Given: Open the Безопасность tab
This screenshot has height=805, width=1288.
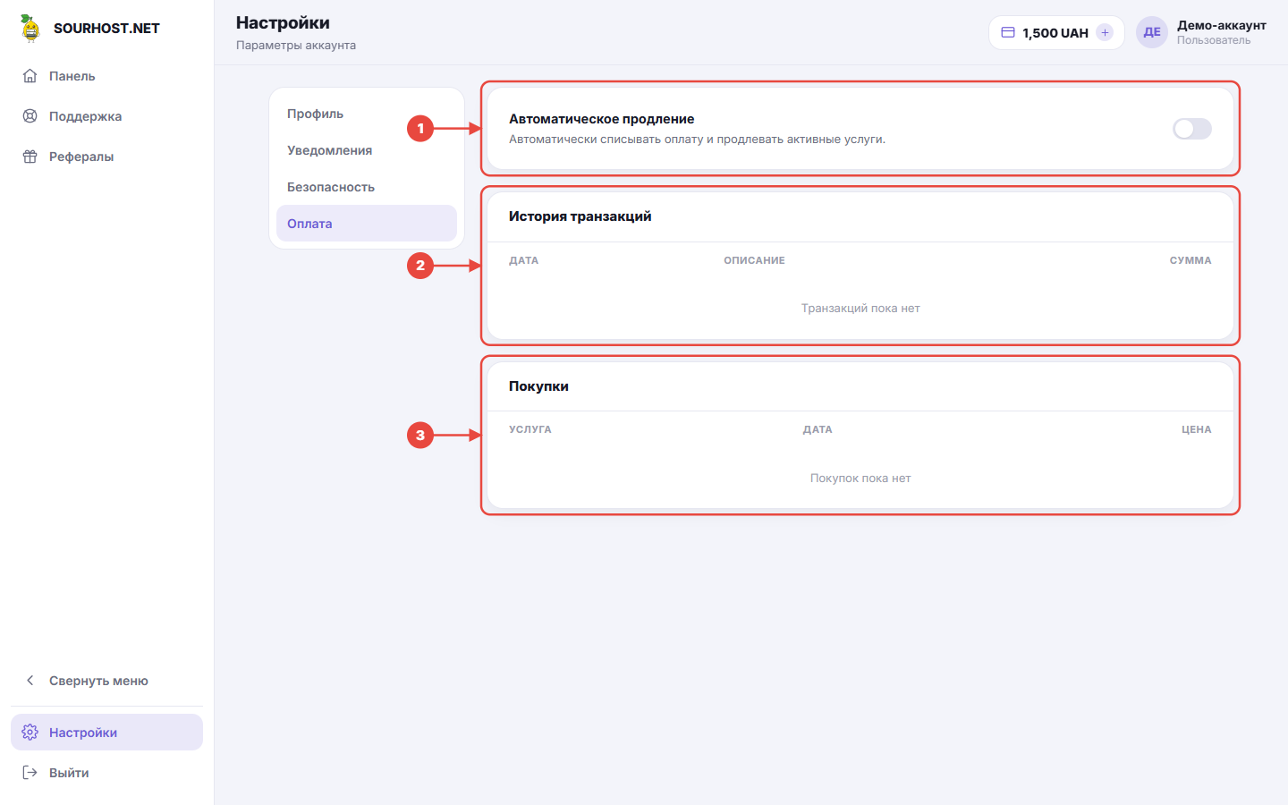Looking at the screenshot, I should (x=367, y=187).
